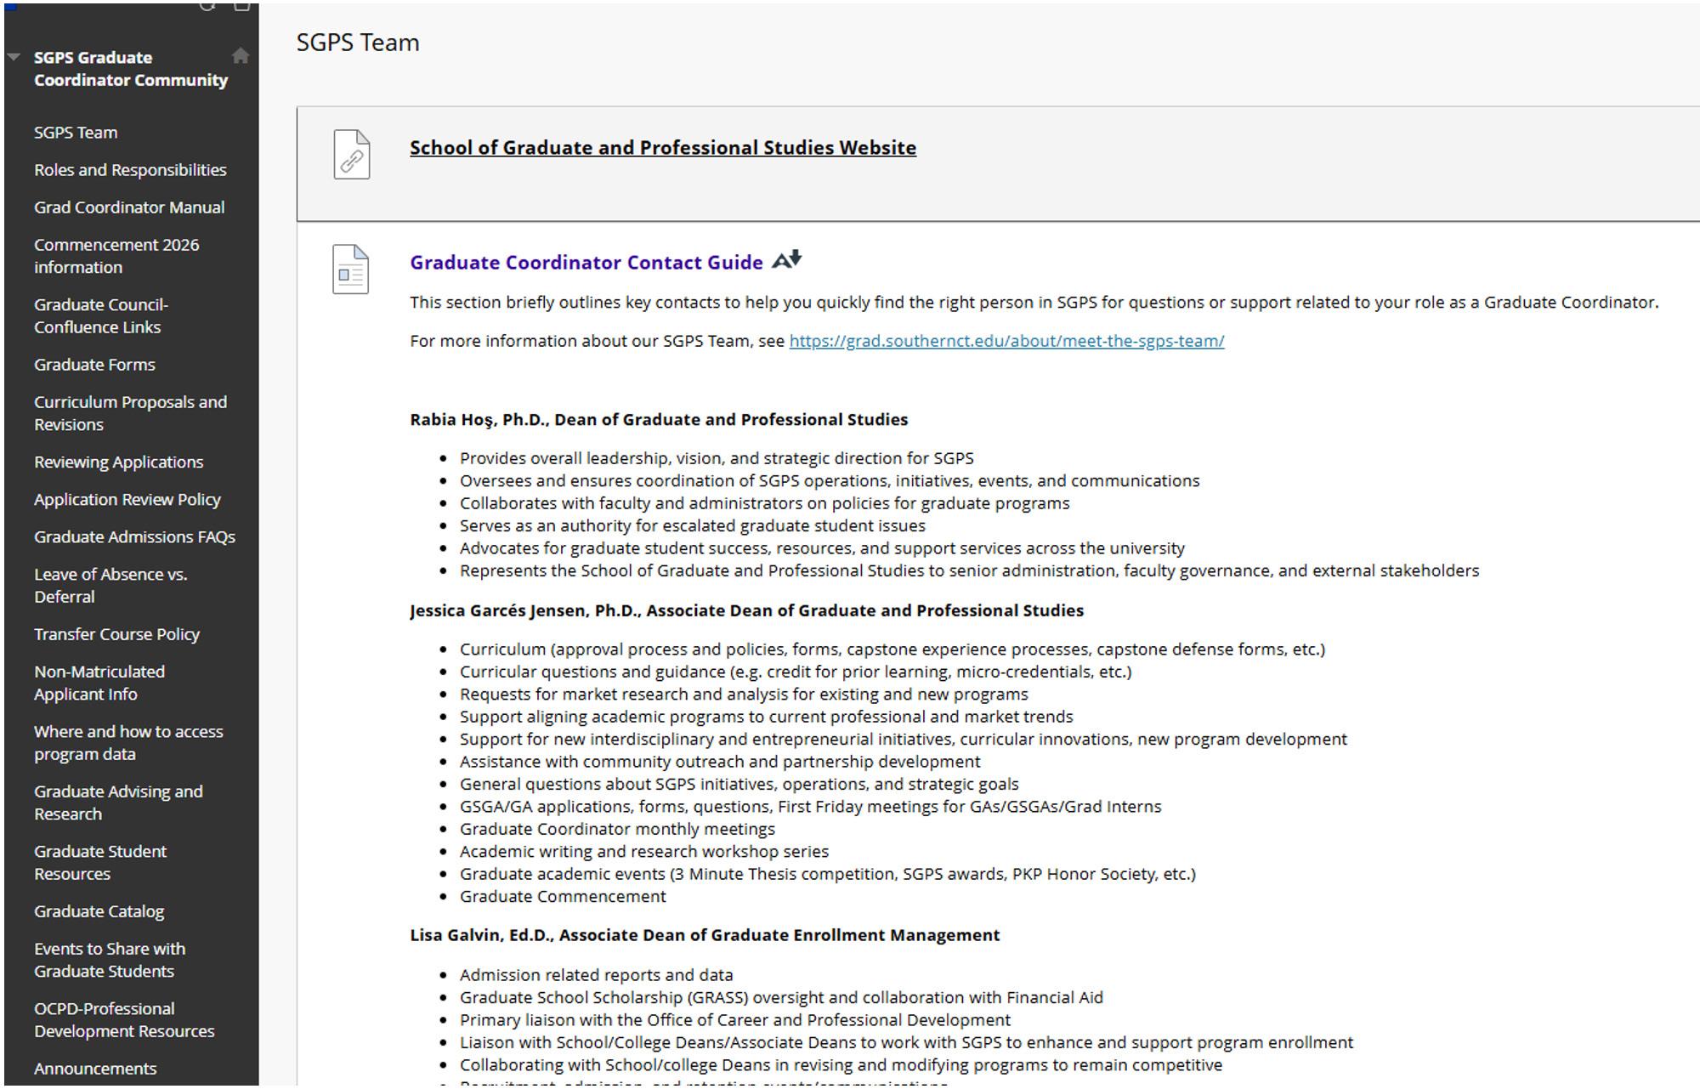Open the Ally alternative formats icon
This screenshot has width=1700, height=1089.
click(x=787, y=260)
